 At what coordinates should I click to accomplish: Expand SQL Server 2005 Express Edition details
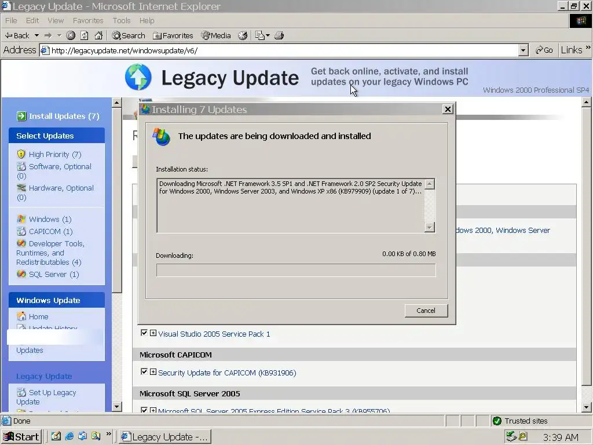coord(153,410)
